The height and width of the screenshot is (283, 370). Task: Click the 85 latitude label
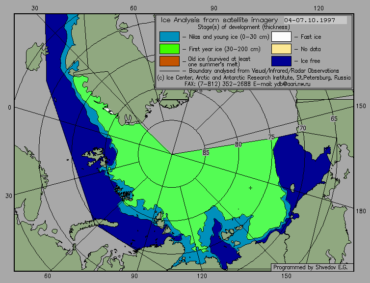[206, 153]
